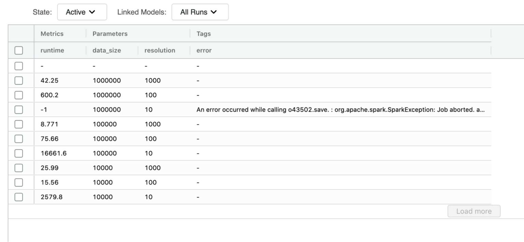Screen dimensions: 524x242
Task: Check the row with runtime 8.771
Action: click(19, 124)
